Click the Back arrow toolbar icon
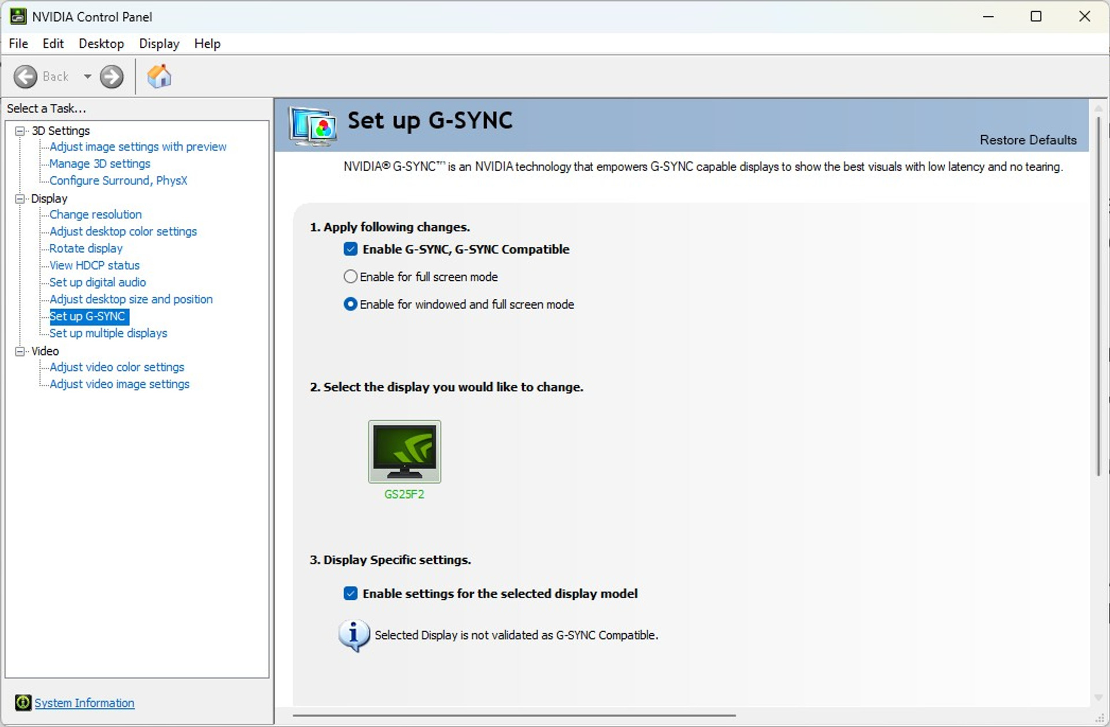 pyautogui.click(x=25, y=76)
